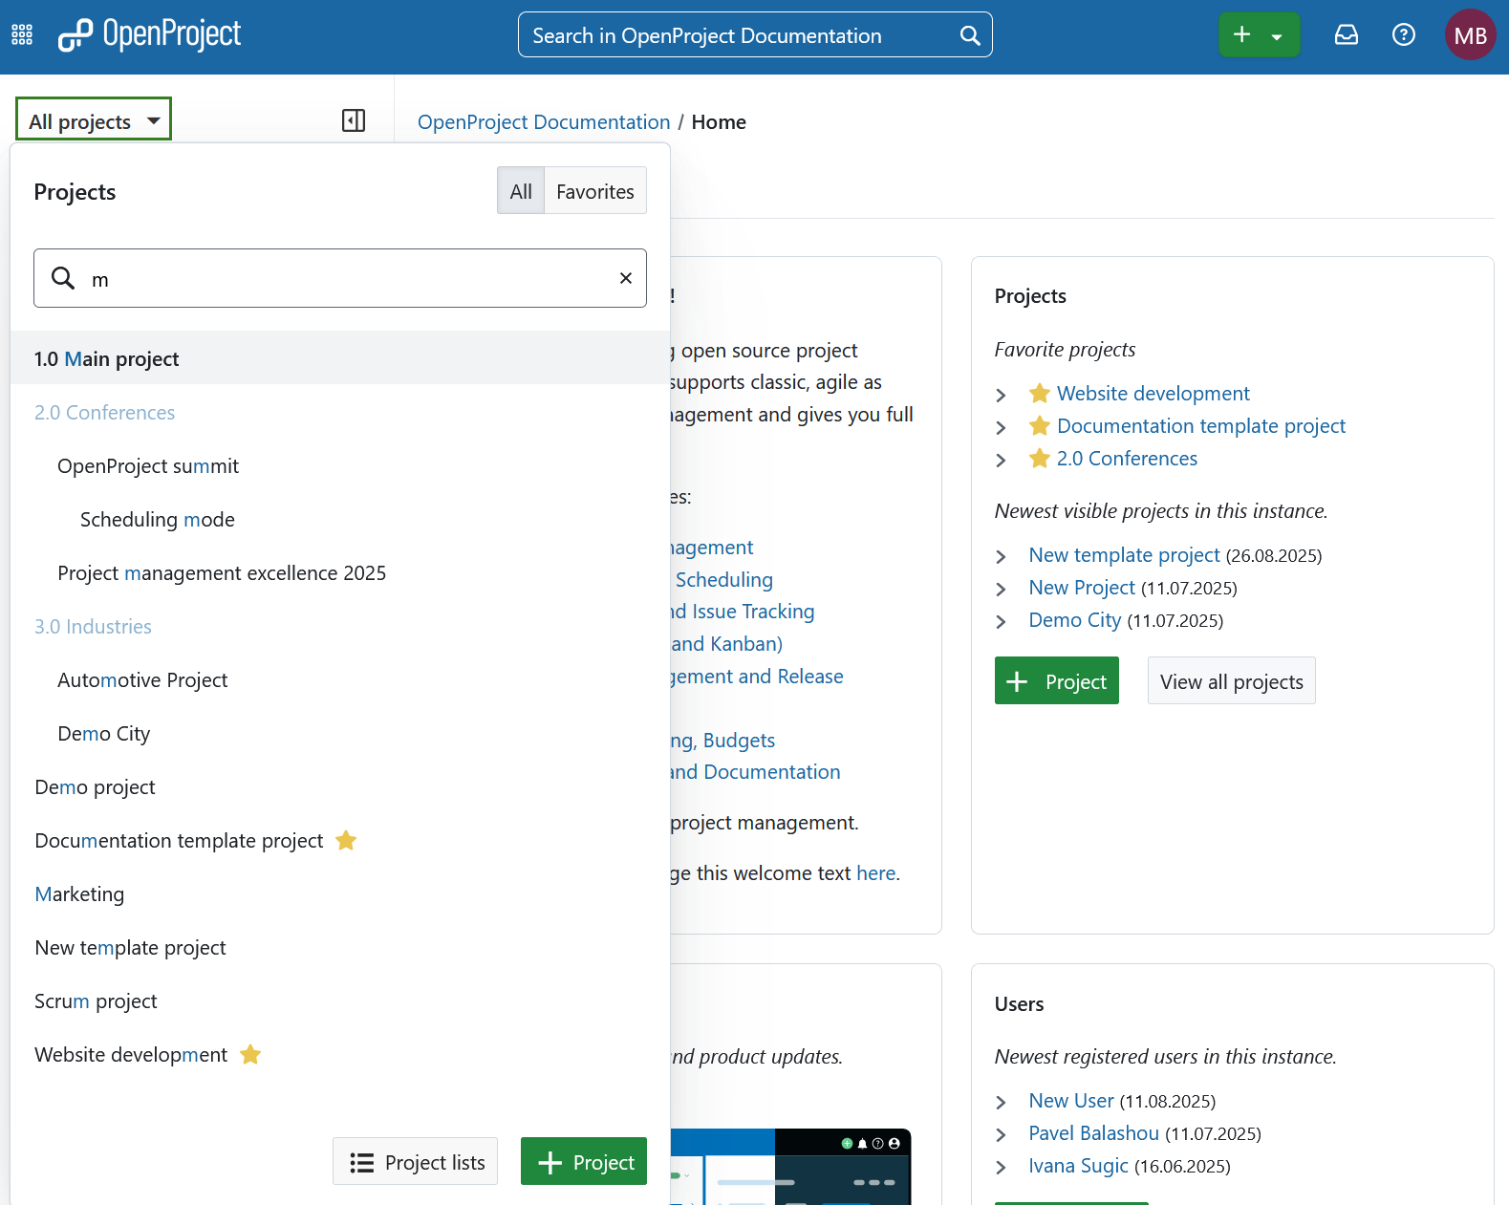Screen dimensions: 1509x1205
Task: Open the Project lists button
Action: point(415,1161)
